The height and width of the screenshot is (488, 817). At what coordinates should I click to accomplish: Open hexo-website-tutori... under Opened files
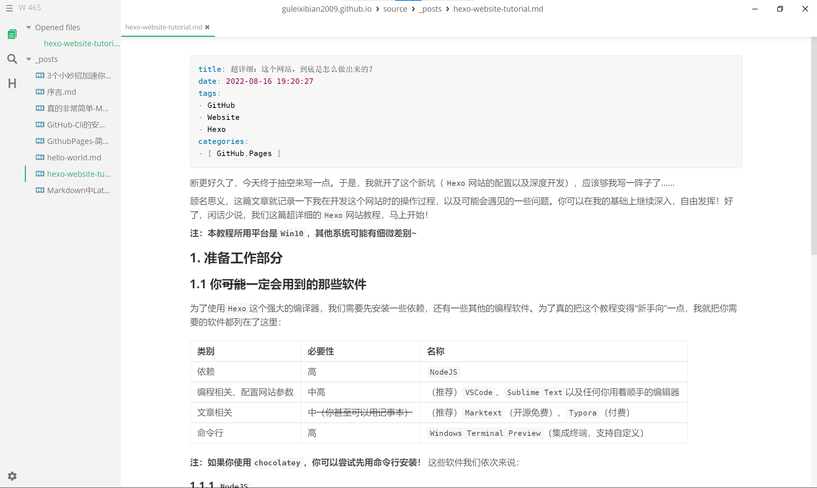[x=81, y=43]
